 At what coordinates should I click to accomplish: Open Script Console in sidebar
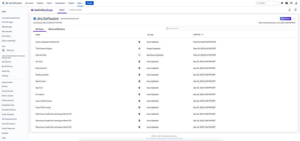(8, 91)
